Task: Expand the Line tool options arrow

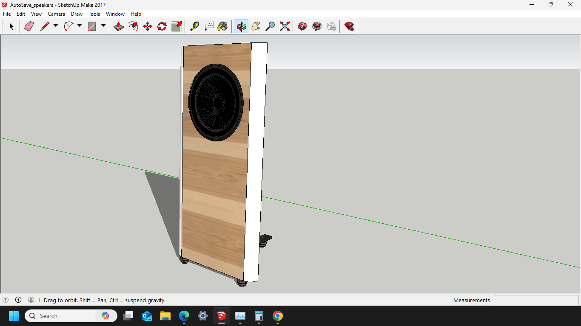Action: pyautogui.click(x=55, y=26)
